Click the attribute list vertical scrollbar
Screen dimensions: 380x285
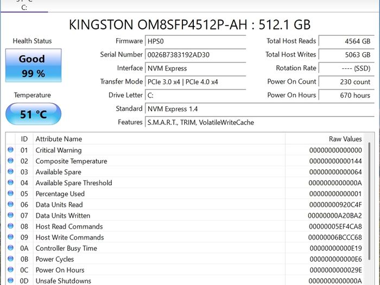pos(369,201)
